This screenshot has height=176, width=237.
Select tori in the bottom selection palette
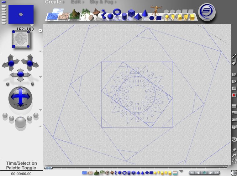pos(124,173)
